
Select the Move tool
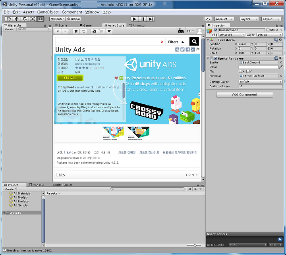point(17,19)
